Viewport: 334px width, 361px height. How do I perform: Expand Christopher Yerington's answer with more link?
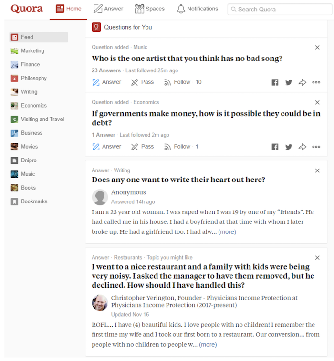click(x=208, y=345)
